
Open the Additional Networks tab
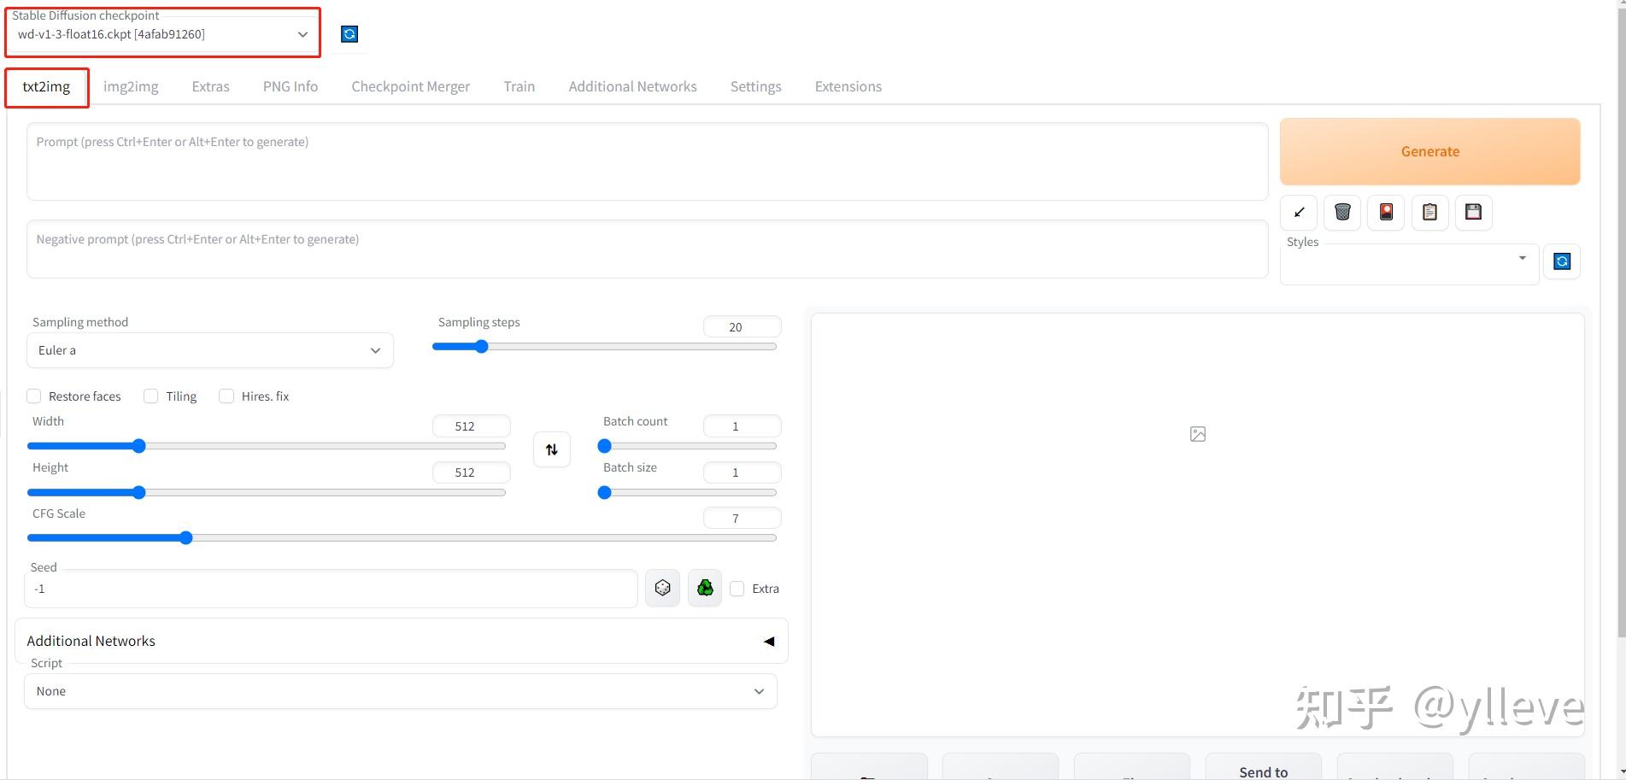click(x=633, y=86)
